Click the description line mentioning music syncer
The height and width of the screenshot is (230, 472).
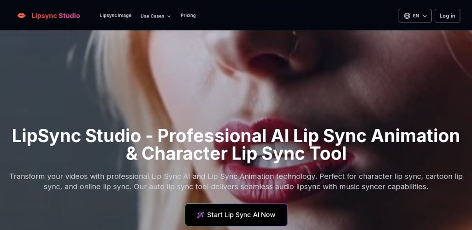pyautogui.click(x=236, y=187)
